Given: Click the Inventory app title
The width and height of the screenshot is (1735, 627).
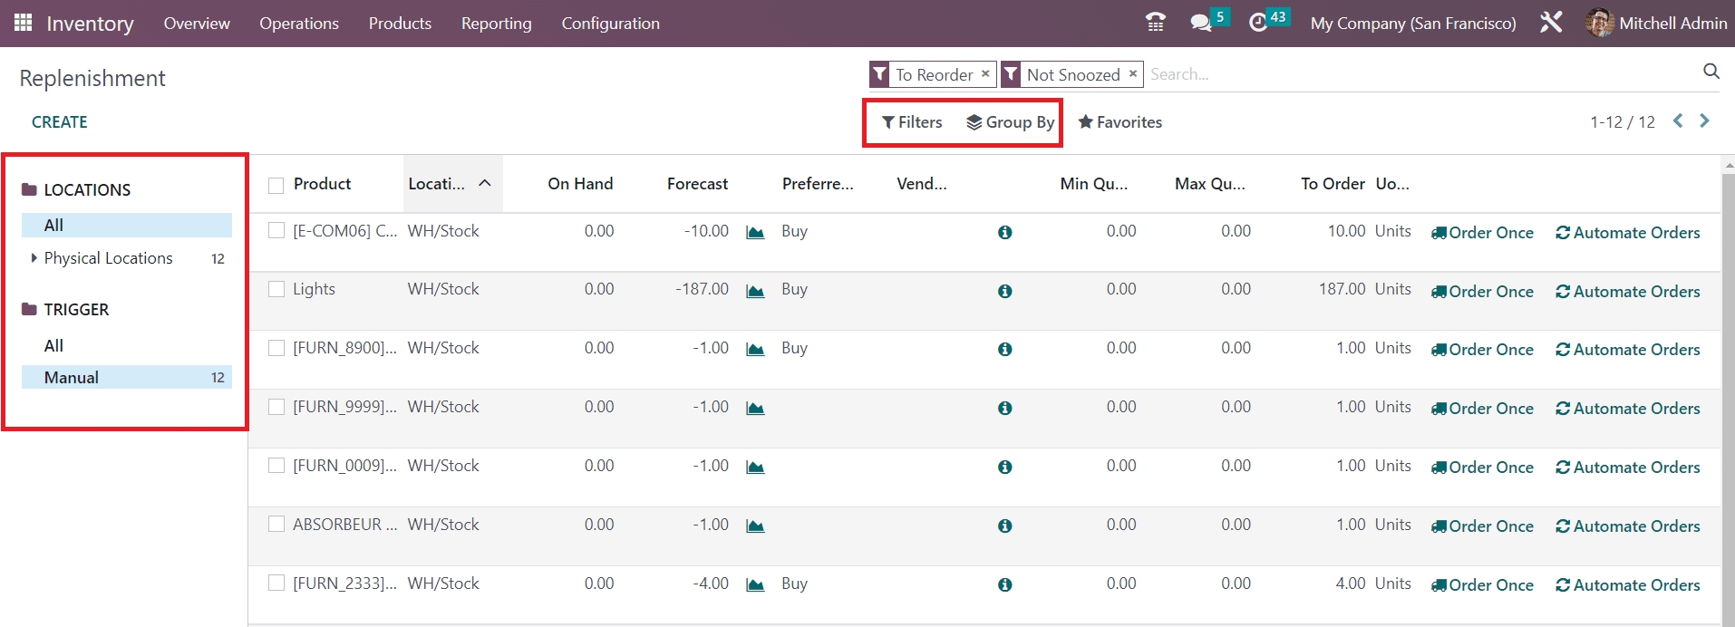Looking at the screenshot, I should (x=90, y=24).
